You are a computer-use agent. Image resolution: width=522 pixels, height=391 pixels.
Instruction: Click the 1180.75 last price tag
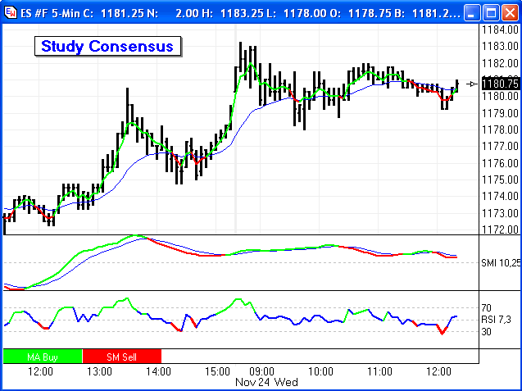500,83
